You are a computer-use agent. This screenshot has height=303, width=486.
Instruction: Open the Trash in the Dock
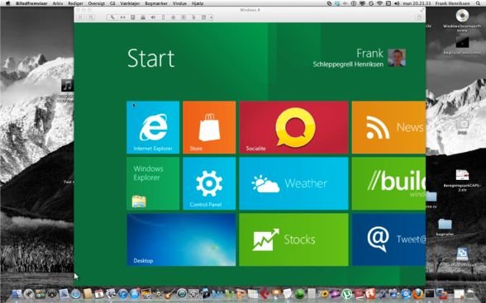[470, 293]
